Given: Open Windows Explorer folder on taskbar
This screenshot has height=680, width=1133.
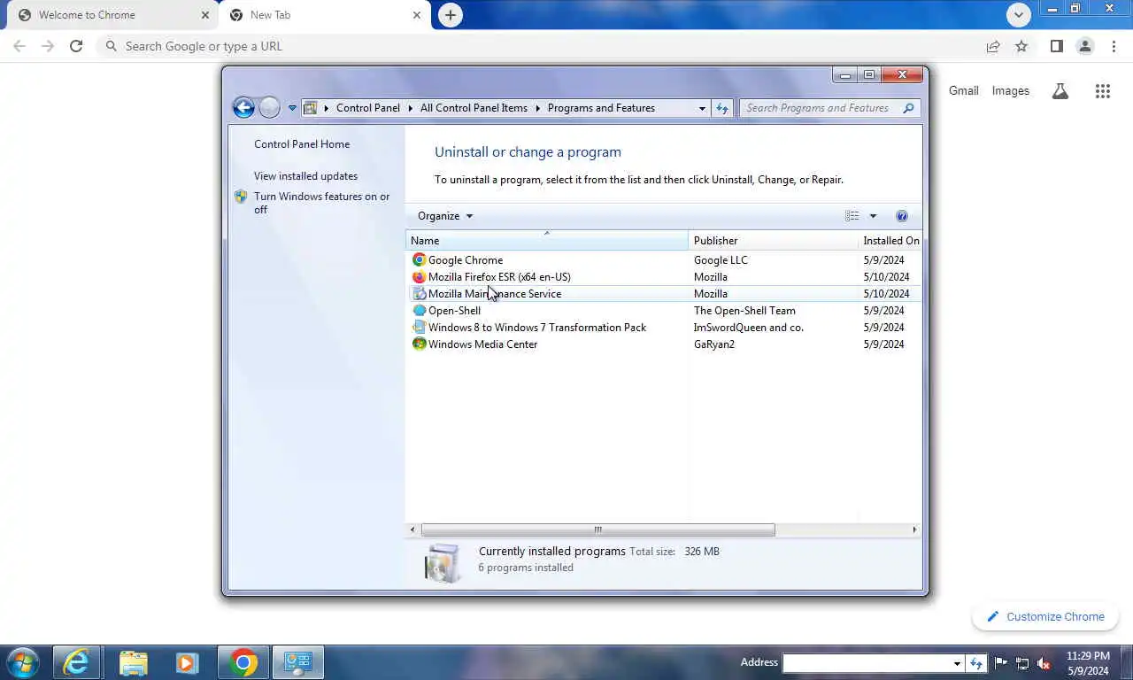Looking at the screenshot, I should (133, 662).
